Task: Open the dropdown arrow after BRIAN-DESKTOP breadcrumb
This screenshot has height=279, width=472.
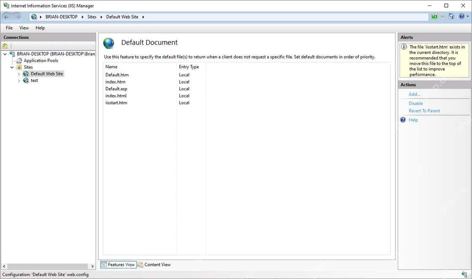Action: click(83, 17)
